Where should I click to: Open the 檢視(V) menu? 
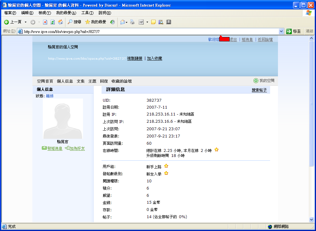click(x=44, y=13)
